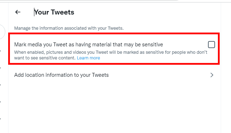Screen dimensions: 231x133
Task: Click first cut-off chevron on left edge
Action: 0,51
